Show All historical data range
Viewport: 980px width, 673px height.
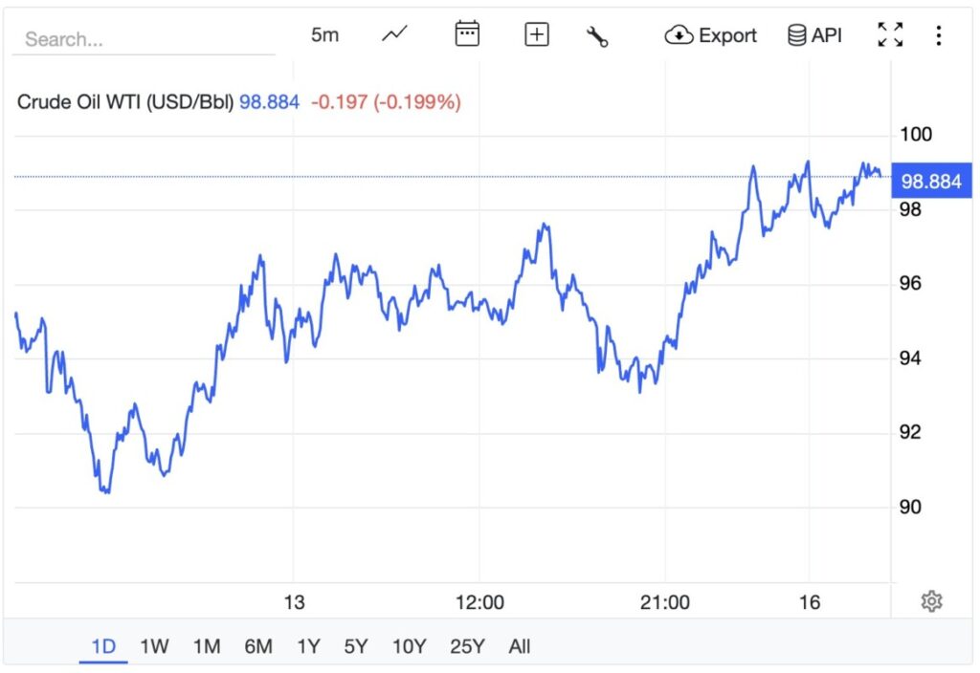520,646
